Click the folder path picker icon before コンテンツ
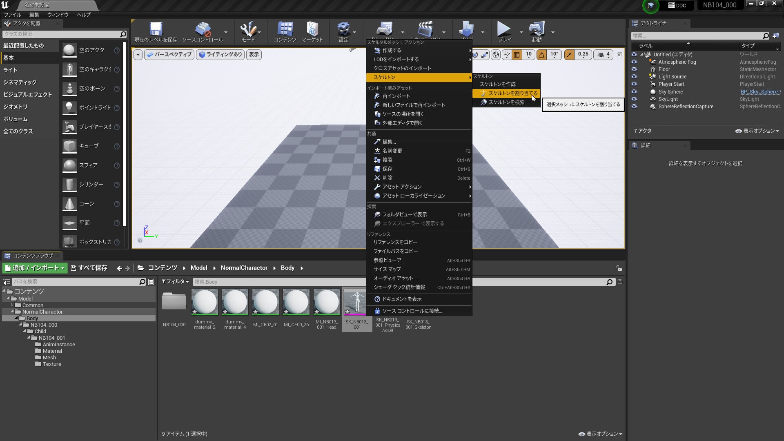Viewport: 784px width, 441px height. [x=141, y=268]
